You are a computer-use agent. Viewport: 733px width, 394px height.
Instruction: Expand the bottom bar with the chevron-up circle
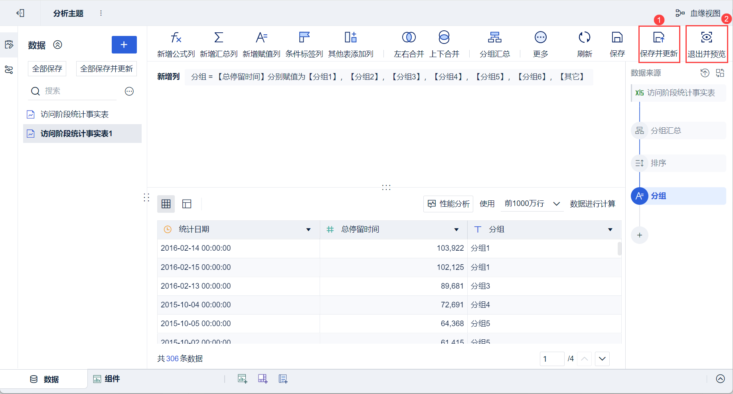point(721,379)
